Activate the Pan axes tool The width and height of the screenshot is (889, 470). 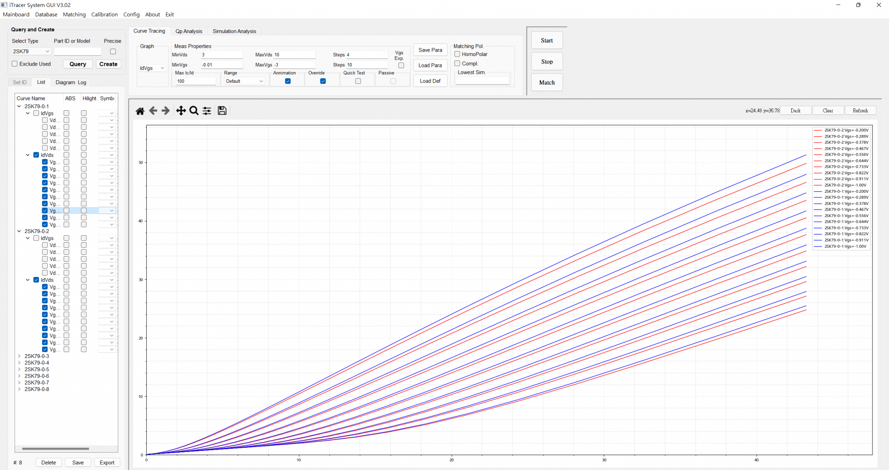point(181,111)
